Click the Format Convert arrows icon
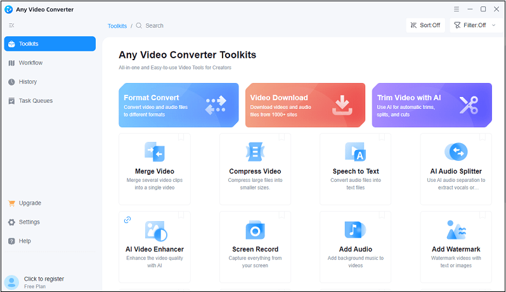 point(216,105)
